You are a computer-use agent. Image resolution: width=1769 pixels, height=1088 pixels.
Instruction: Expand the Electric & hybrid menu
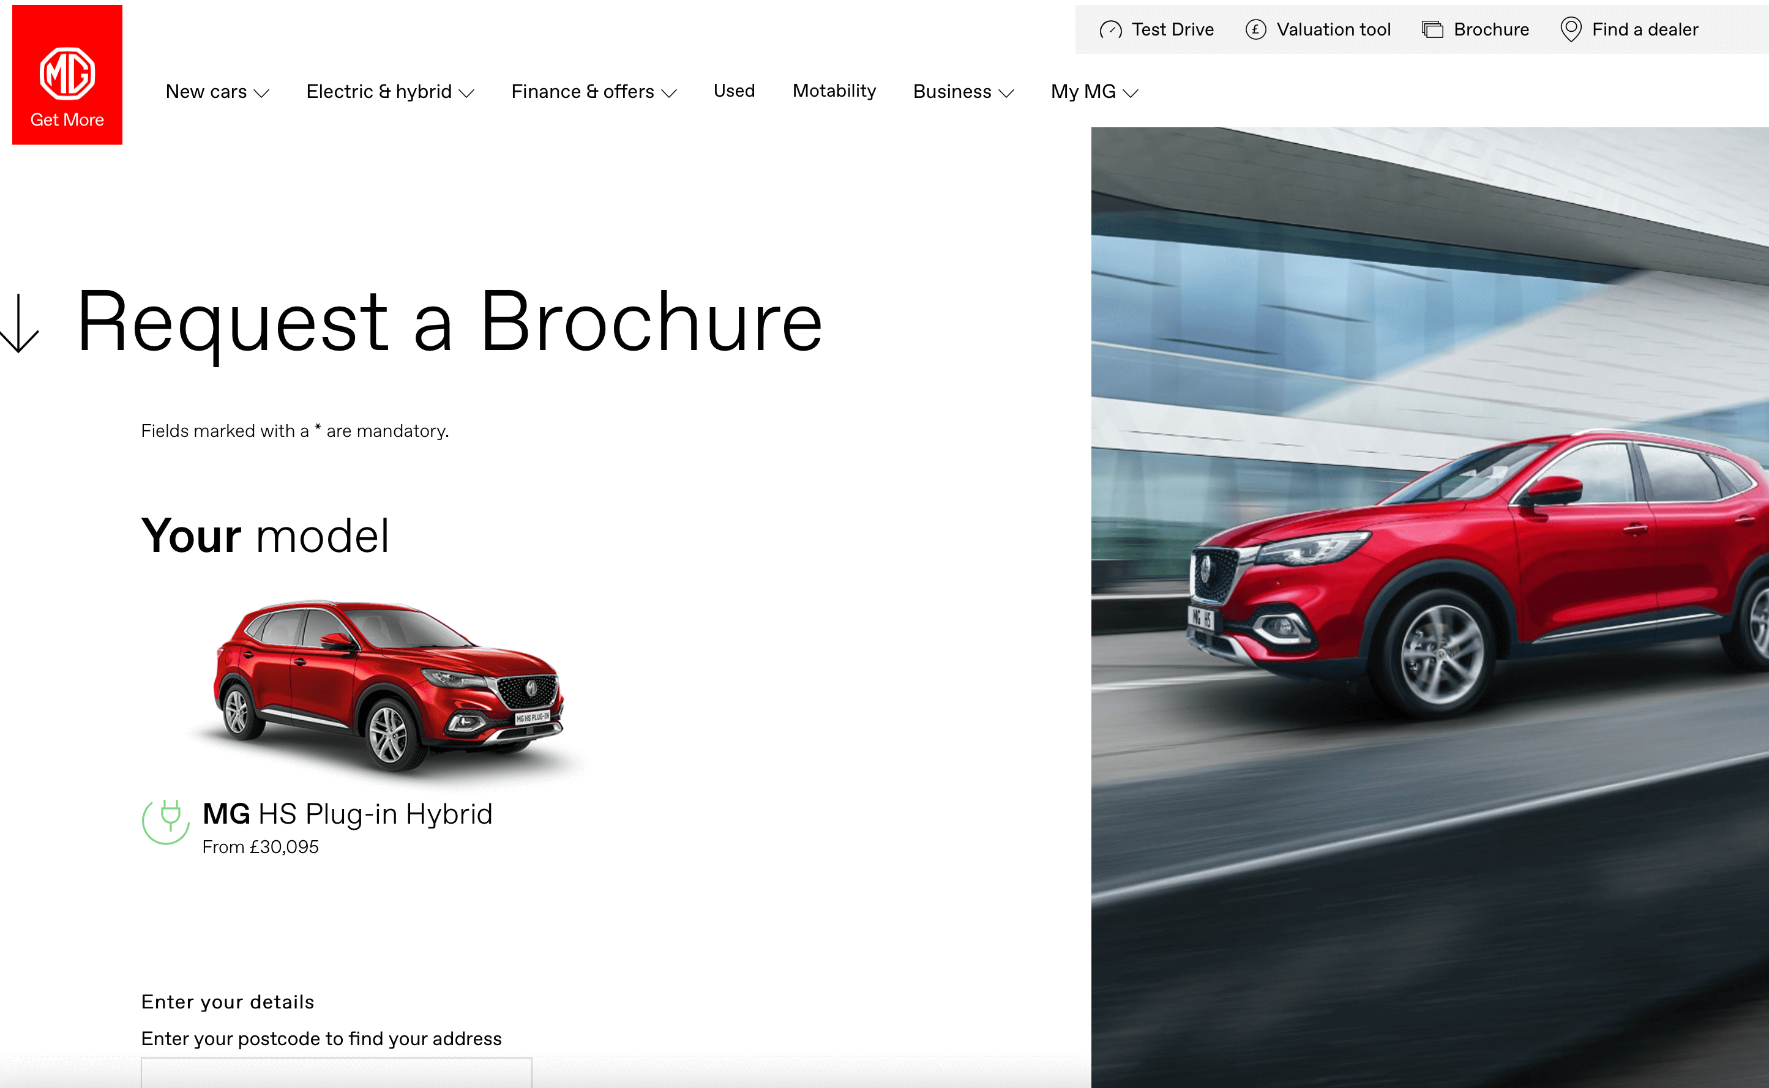pyautogui.click(x=390, y=91)
